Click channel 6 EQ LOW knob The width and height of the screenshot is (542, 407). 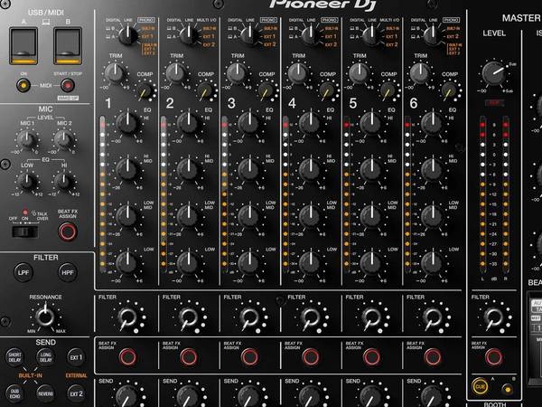click(x=432, y=263)
